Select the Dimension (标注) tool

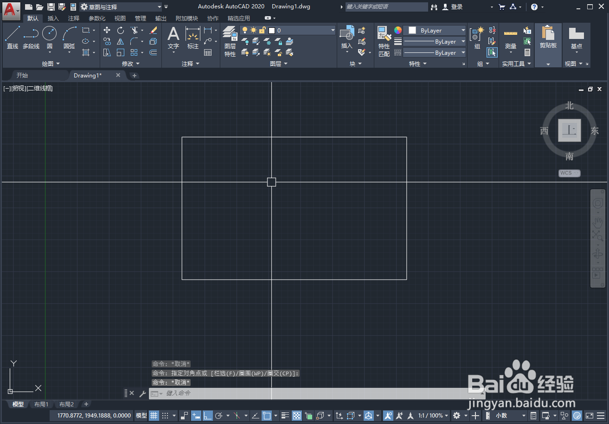[193, 37]
